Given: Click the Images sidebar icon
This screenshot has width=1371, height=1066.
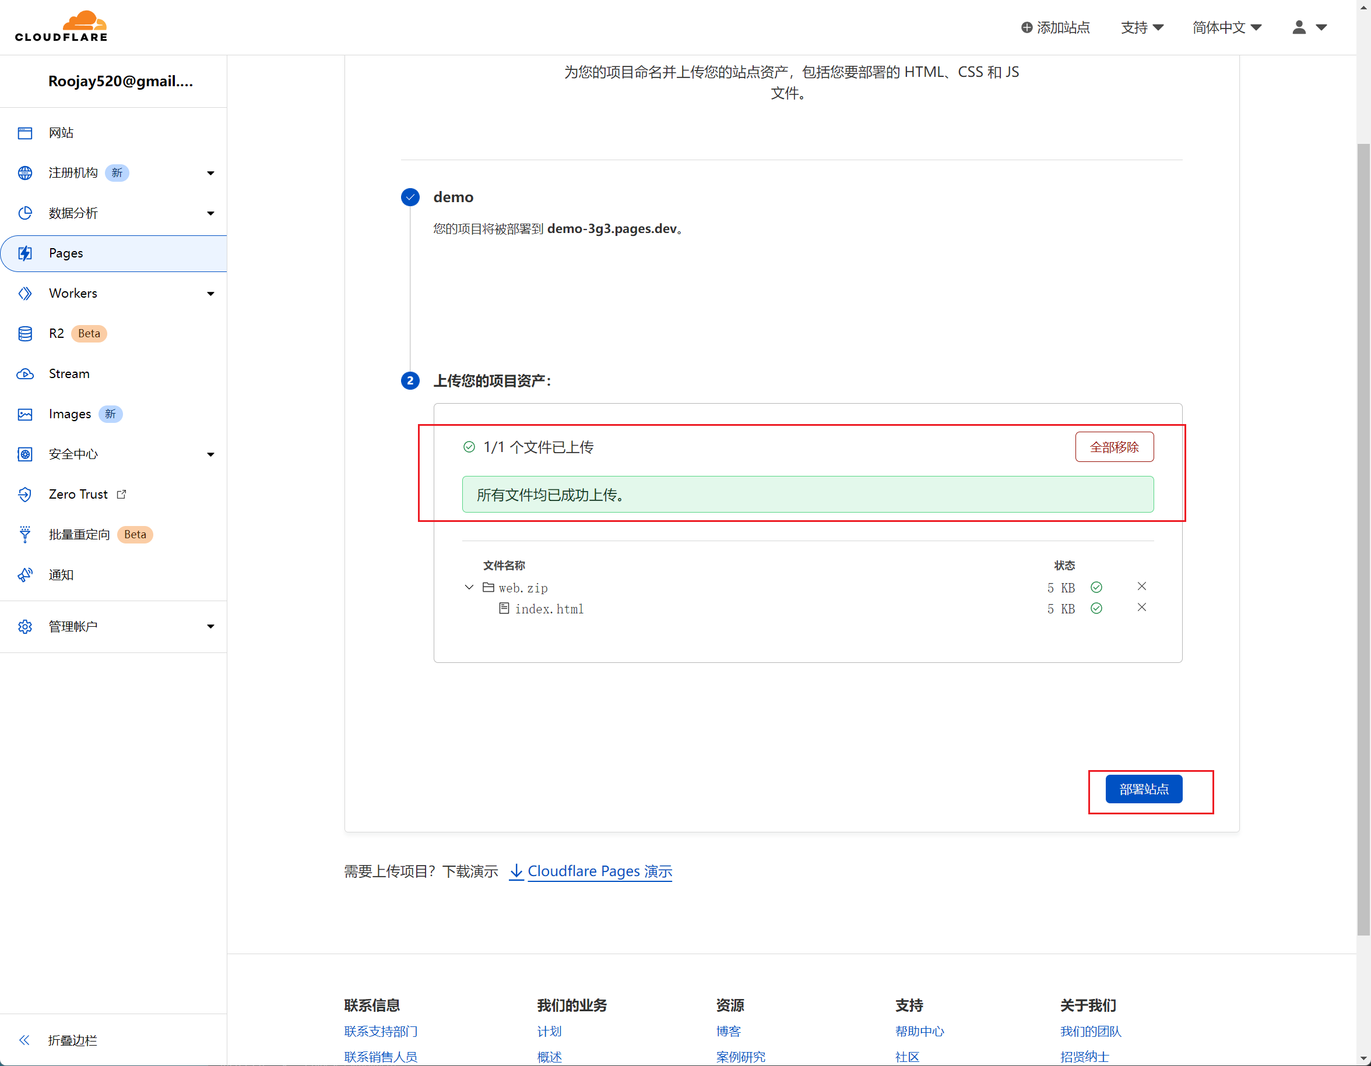Looking at the screenshot, I should pyautogui.click(x=25, y=414).
